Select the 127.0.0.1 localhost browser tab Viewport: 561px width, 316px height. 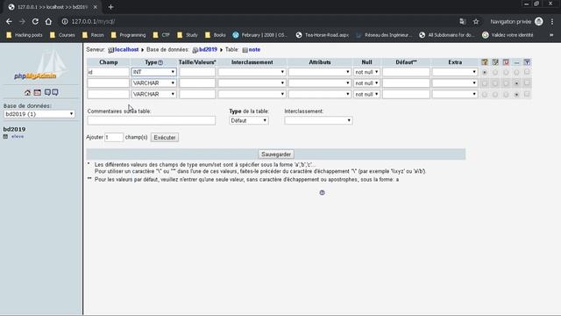pyautogui.click(x=53, y=7)
